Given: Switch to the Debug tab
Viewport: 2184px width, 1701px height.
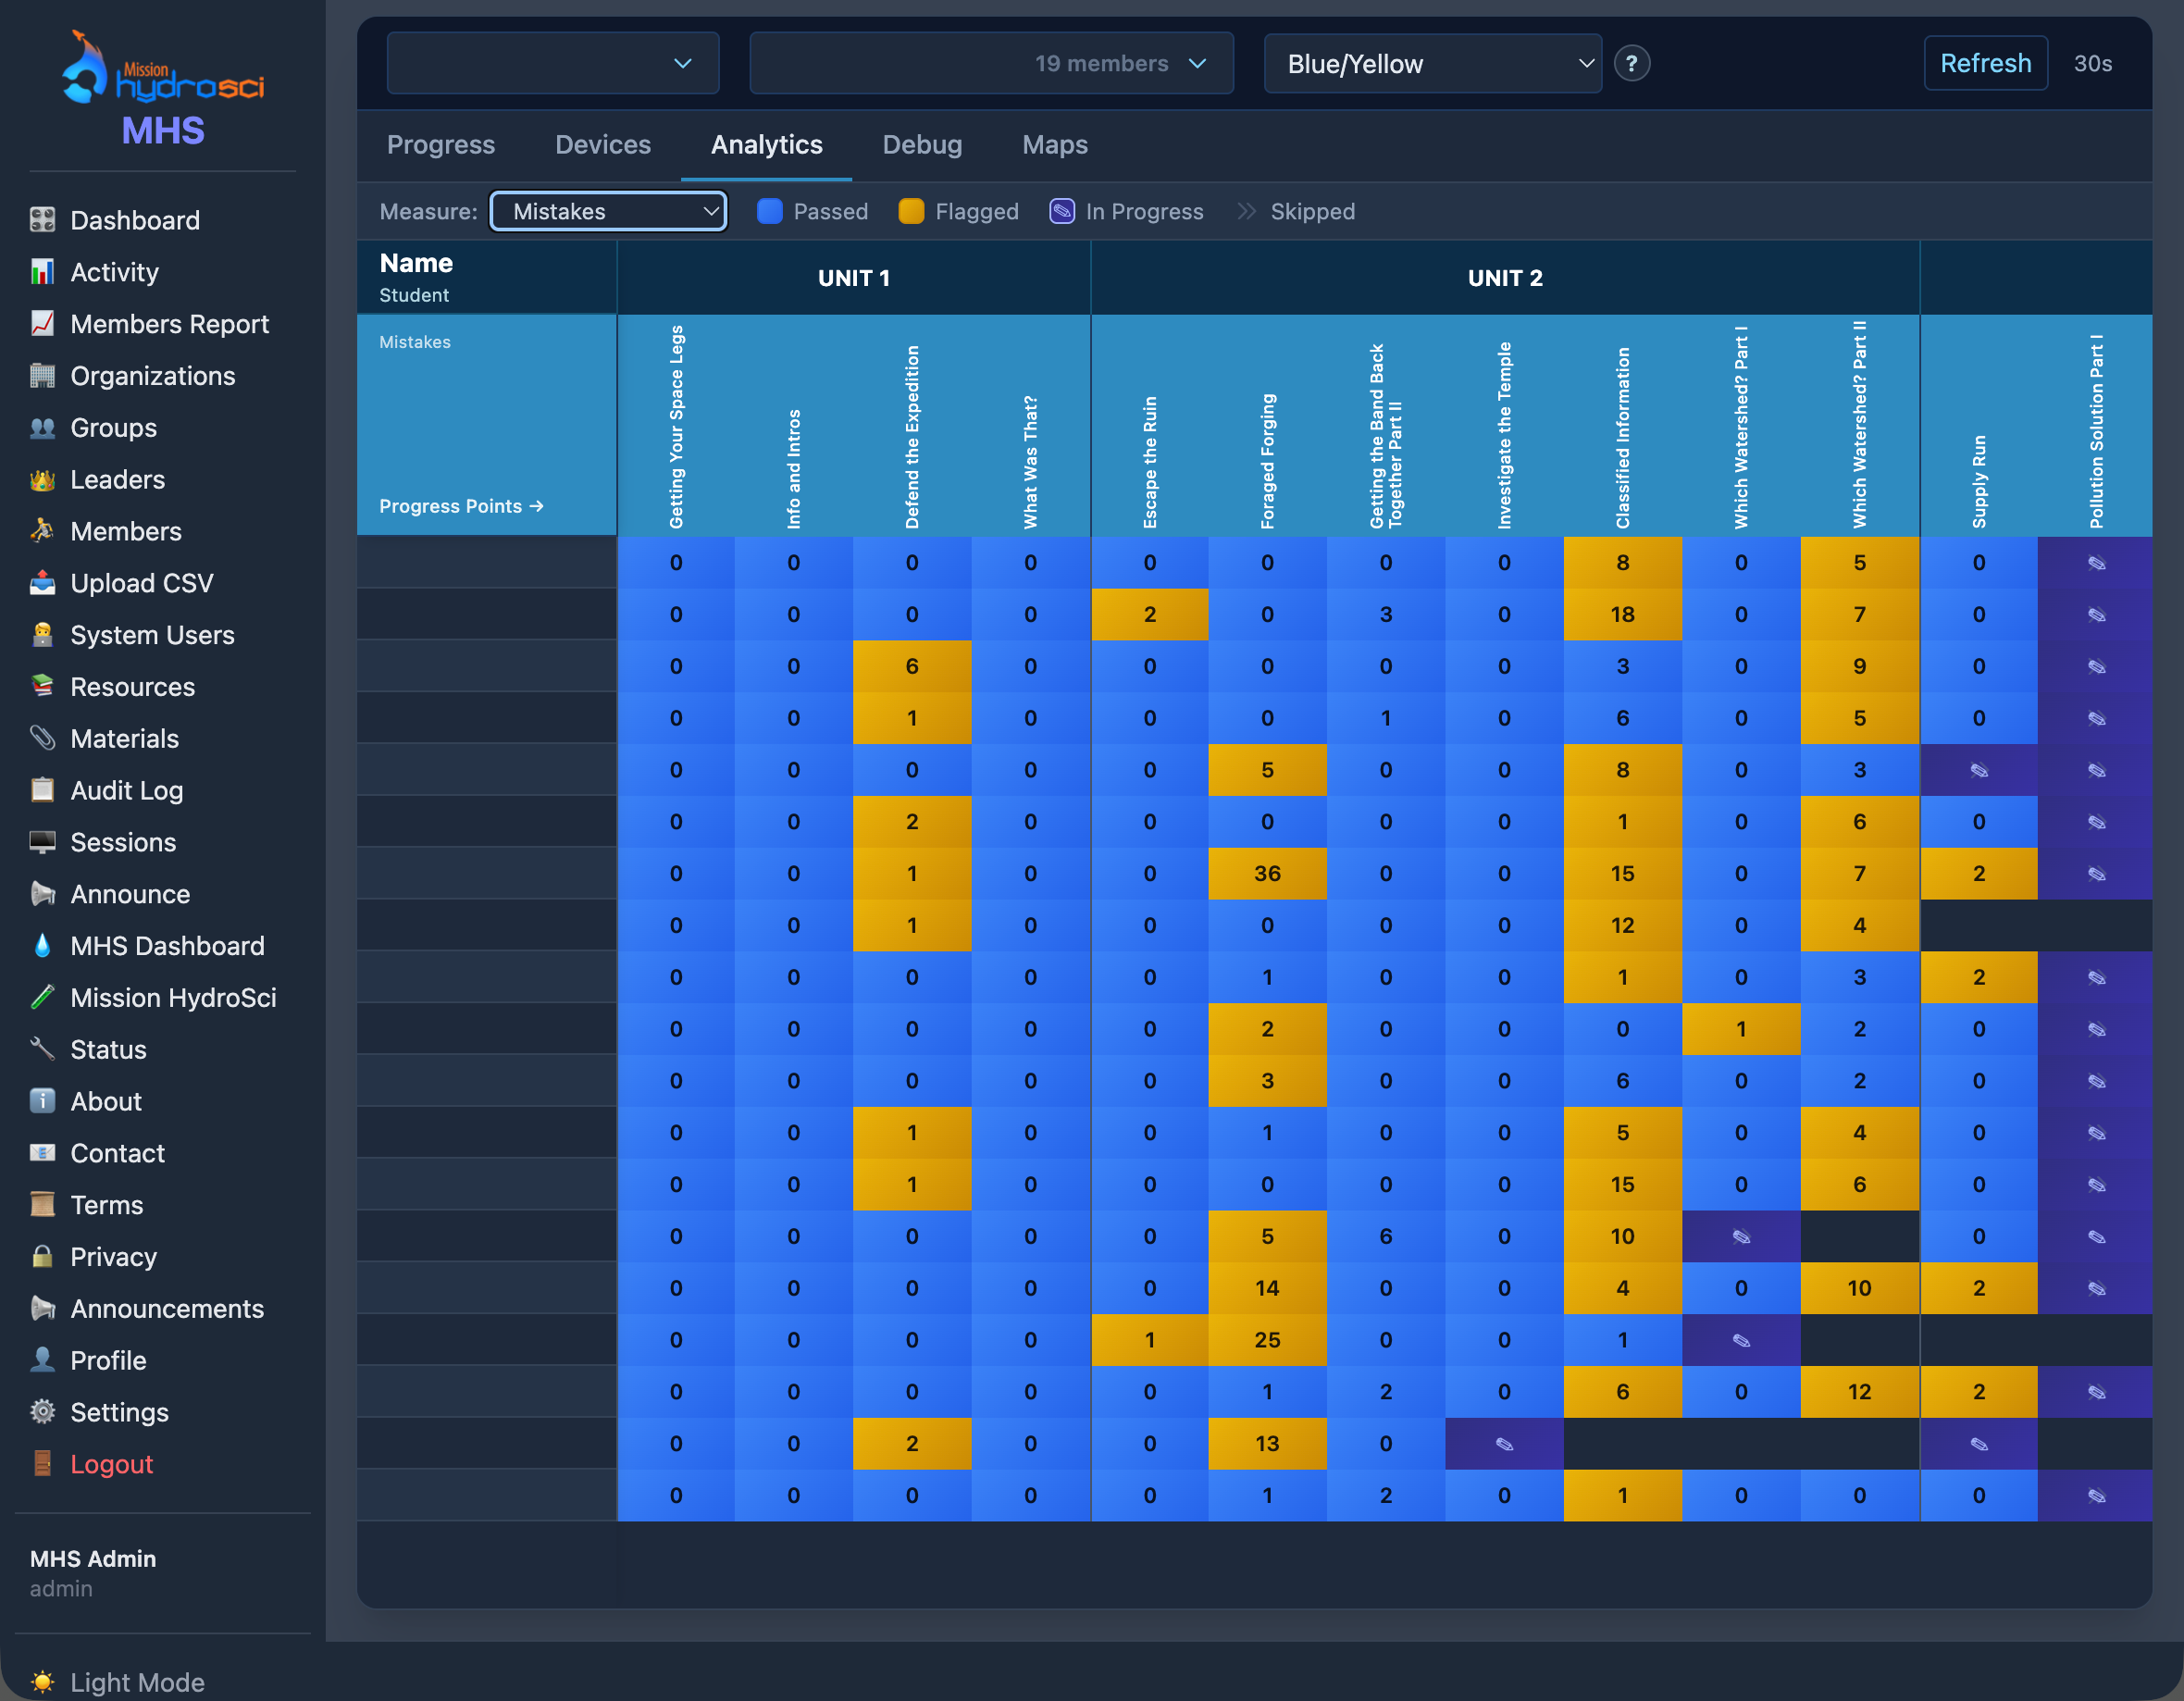Looking at the screenshot, I should (922, 145).
